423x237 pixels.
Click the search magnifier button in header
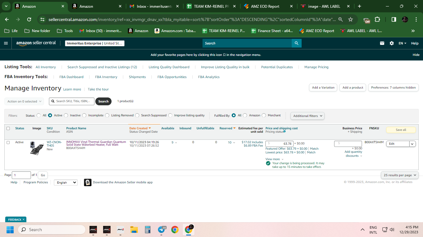[x=296, y=43]
